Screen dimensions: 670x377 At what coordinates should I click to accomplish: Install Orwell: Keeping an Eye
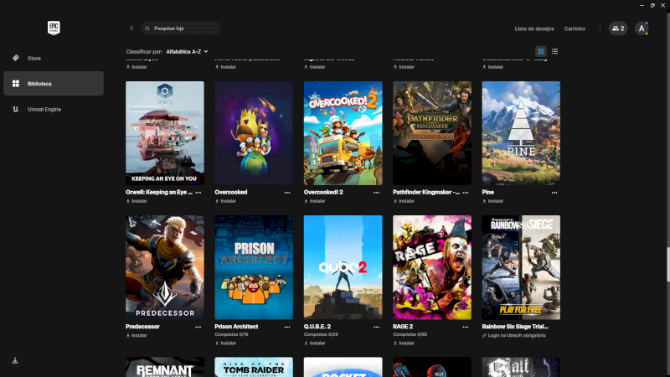click(x=137, y=201)
